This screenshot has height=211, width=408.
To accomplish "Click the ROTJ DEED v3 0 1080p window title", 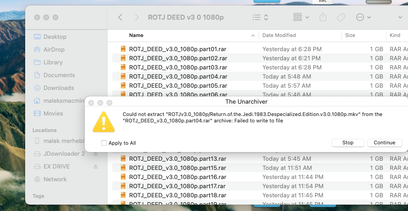I will tap(186, 17).
